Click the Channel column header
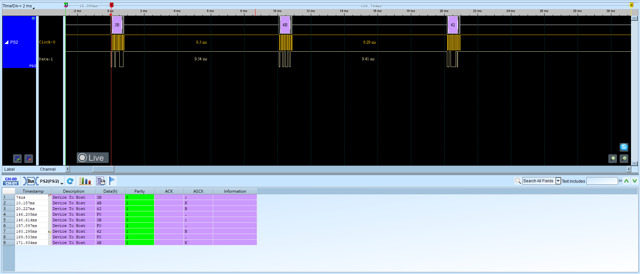Viewport: 640px width, 274px height. click(48, 169)
